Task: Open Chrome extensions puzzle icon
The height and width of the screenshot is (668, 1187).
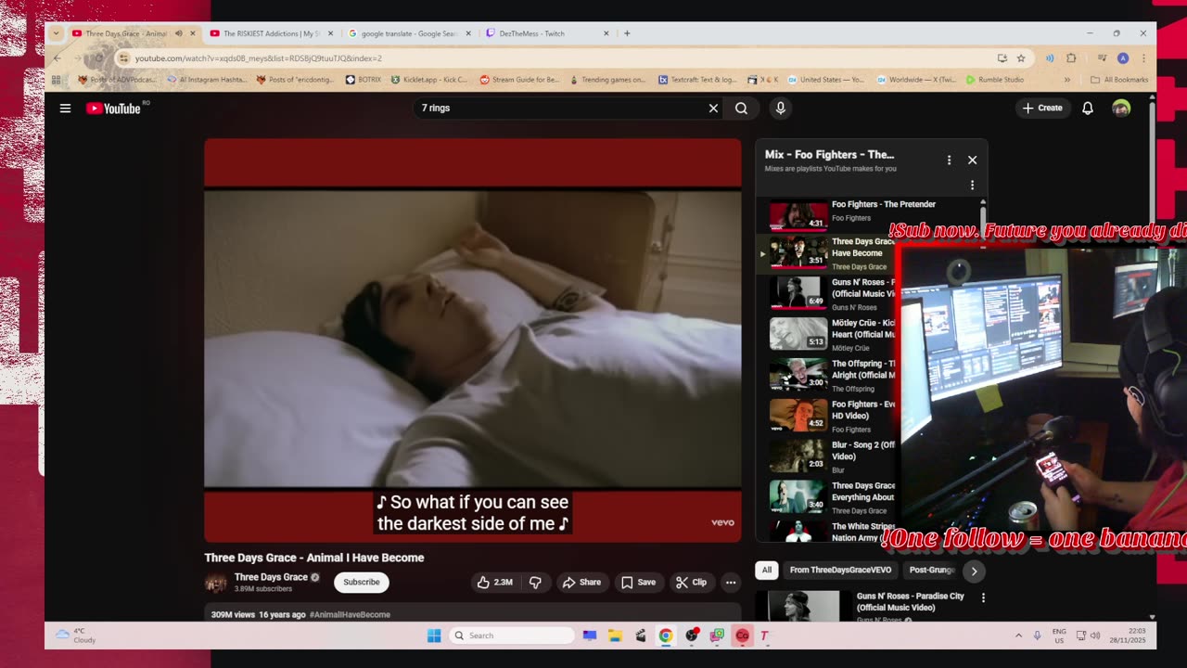Action: 1071,58
